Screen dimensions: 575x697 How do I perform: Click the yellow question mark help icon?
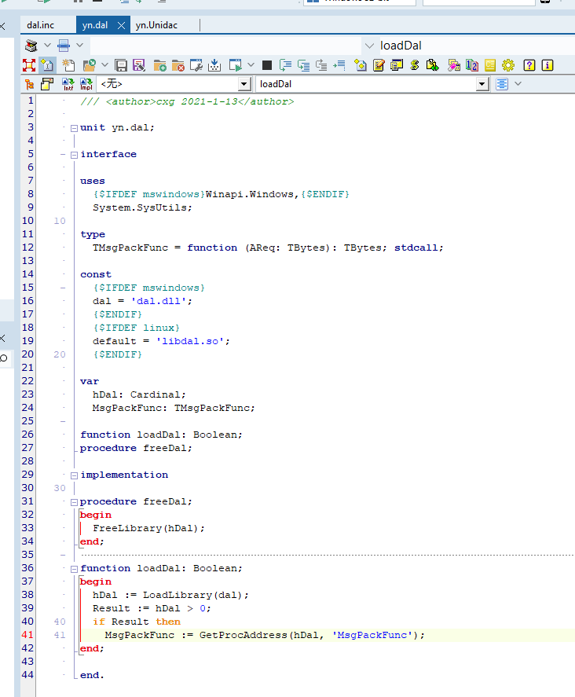click(x=529, y=65)
